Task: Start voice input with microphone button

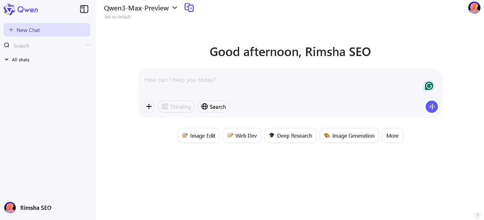Action: tap(432, 107)
